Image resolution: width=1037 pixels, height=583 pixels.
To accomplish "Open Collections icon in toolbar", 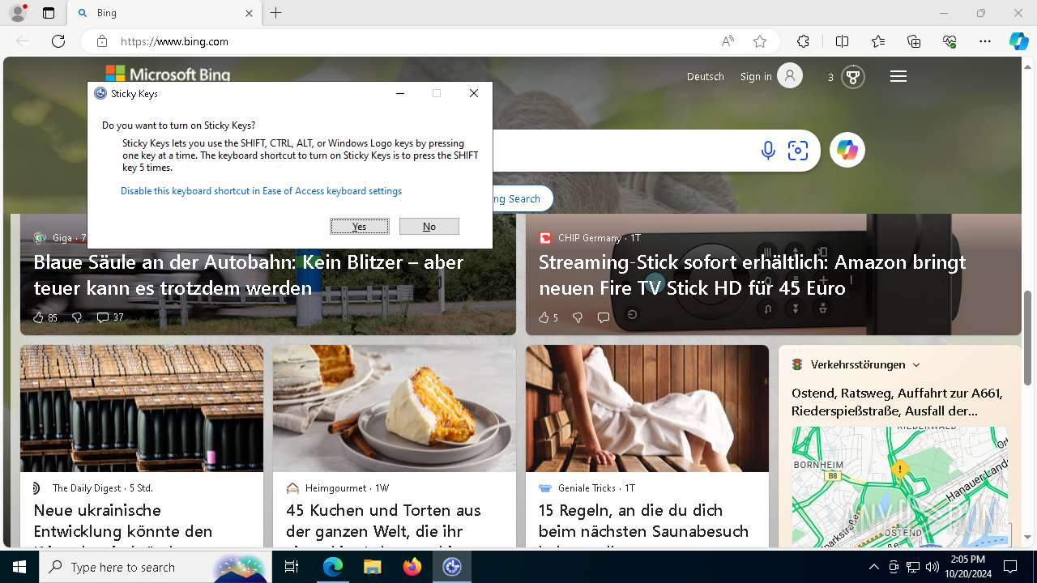I will 914,41.
